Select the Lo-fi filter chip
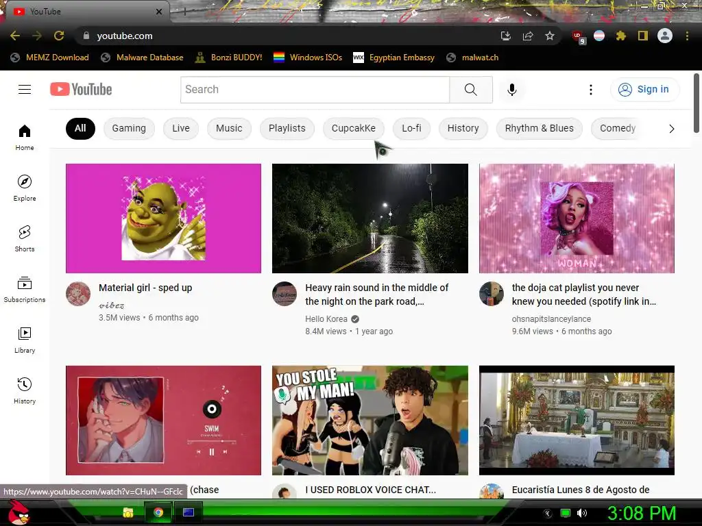Image resolution: width=702 pixels, height=526 pixels. (411, 128)
